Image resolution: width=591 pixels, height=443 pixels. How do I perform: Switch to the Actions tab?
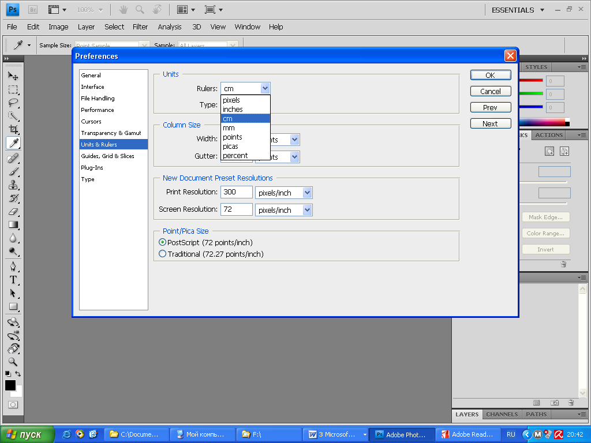coord(549,135)
